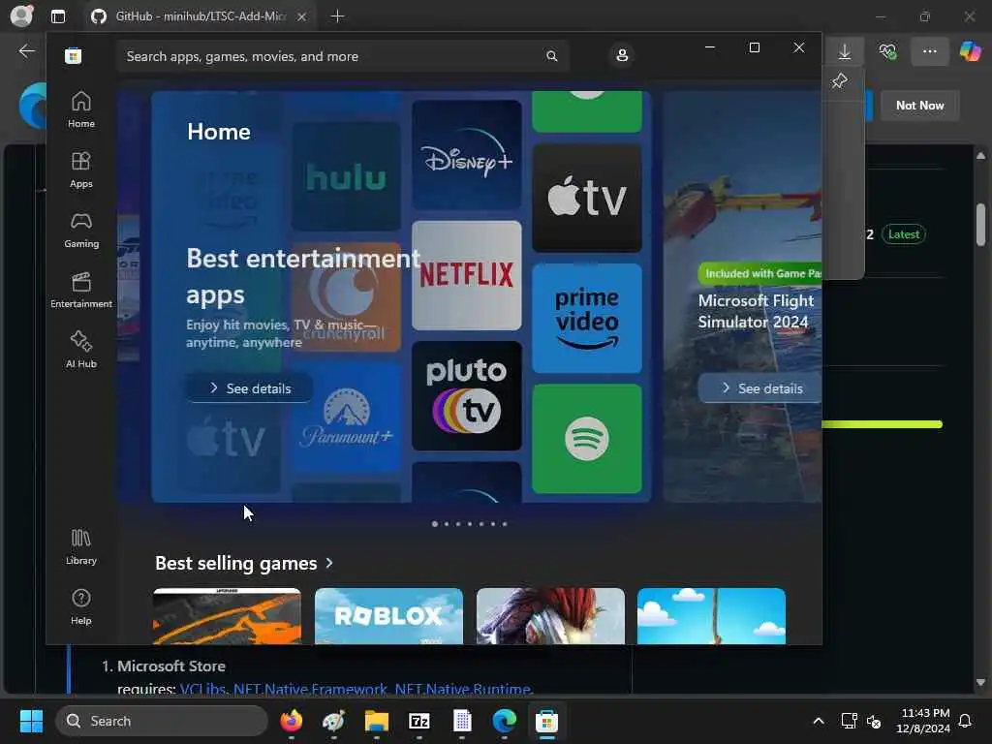Close the GitHub tab in Edge
This screenshot has height=744, width=992.
(x=302, y=16)
